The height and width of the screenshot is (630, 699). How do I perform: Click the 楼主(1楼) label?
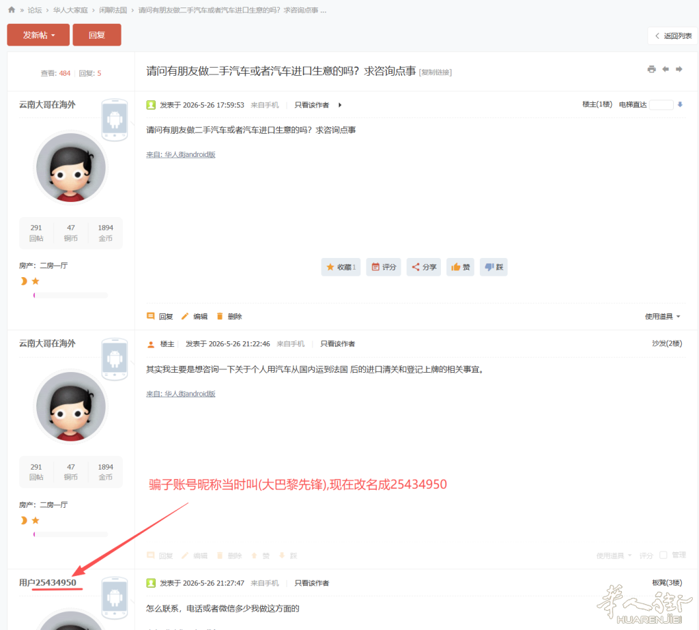(x=597, y=104)
